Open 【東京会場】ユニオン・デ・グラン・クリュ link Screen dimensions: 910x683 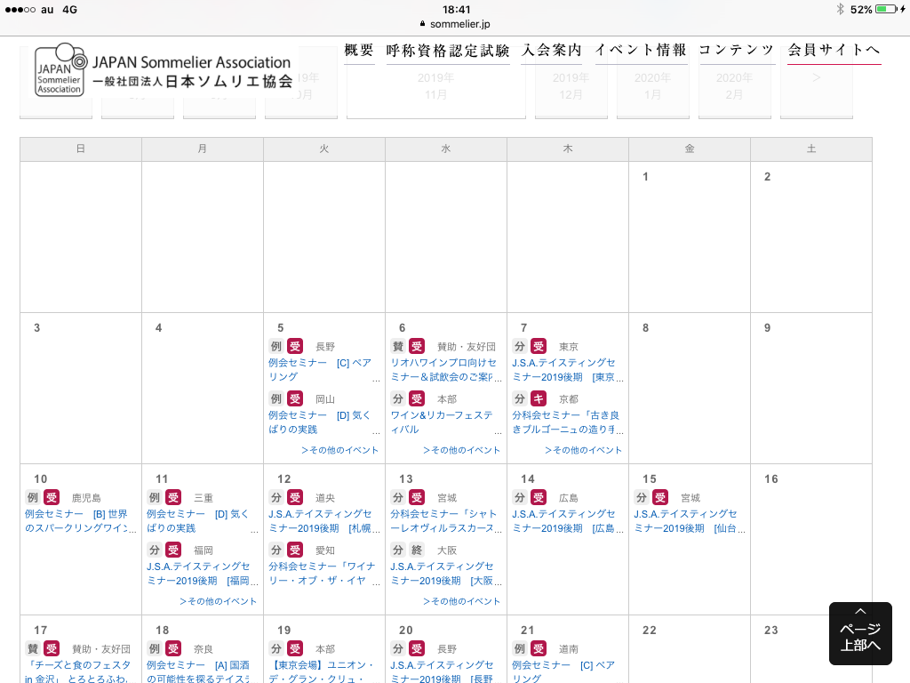coord(323,671)
